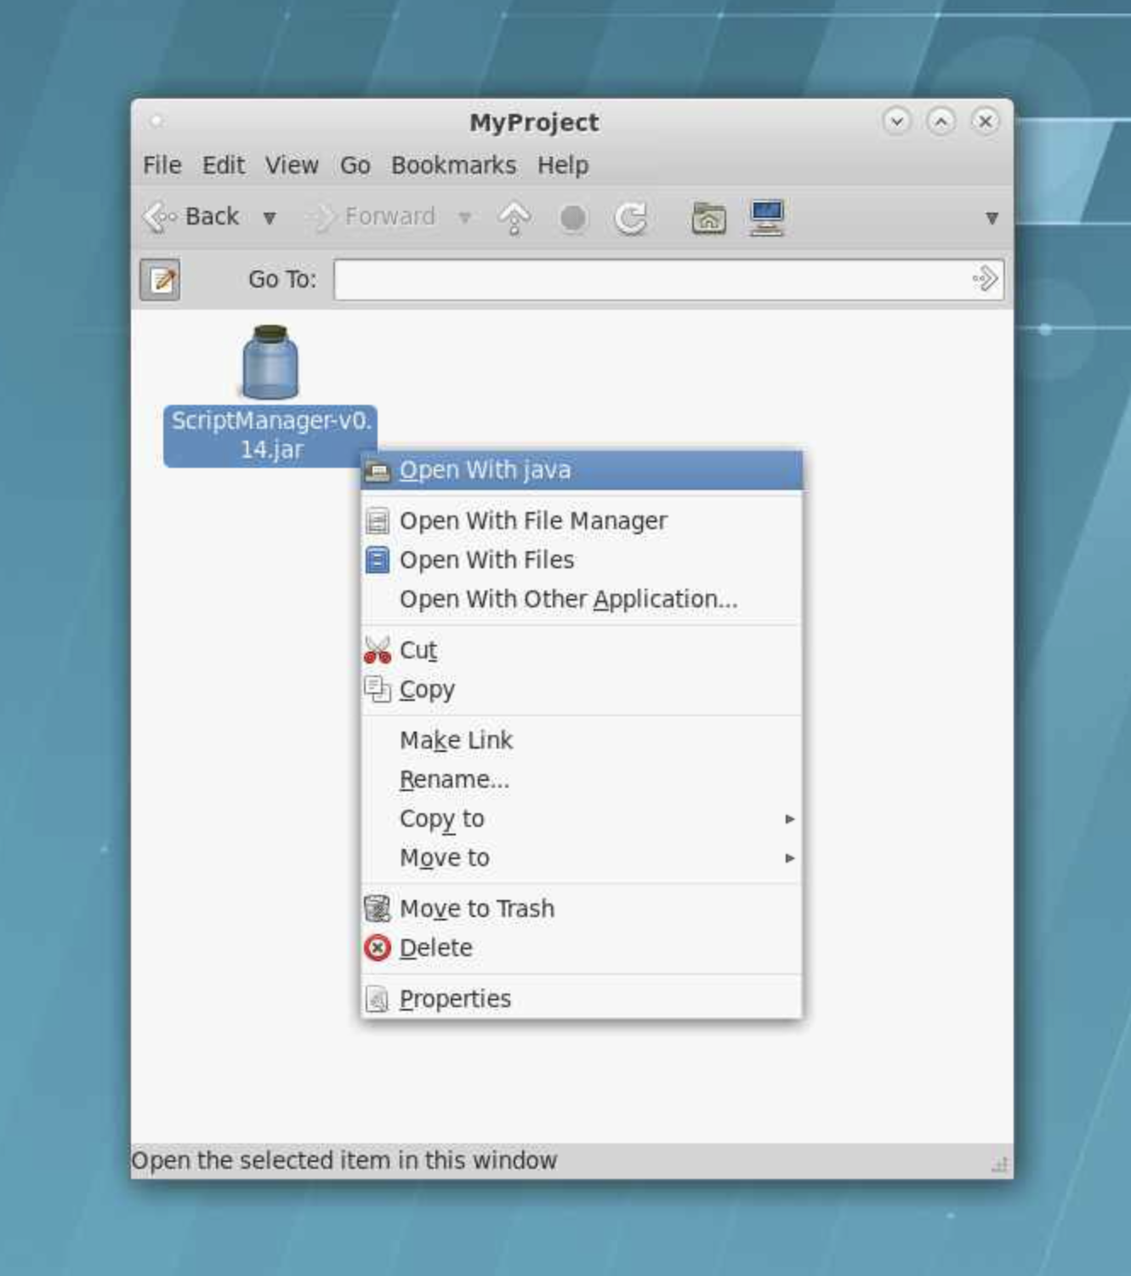Viewport: 1131px width, 1276px height.
Task: Click the go arrow in location field
Action: (985, 279)
